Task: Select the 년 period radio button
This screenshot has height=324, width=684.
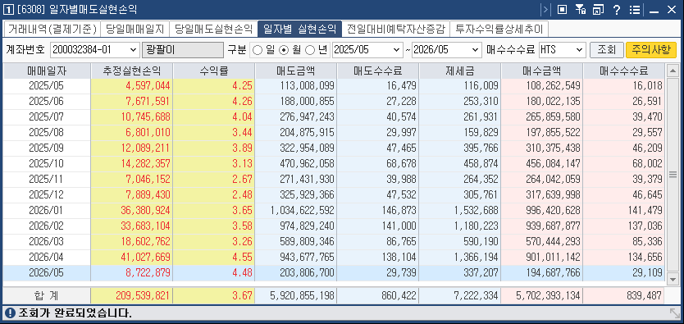Action: click(x=310, y=50)
